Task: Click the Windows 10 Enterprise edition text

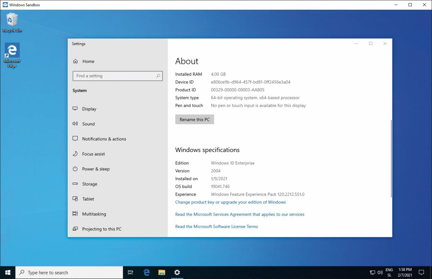Action: click(233, 163)
